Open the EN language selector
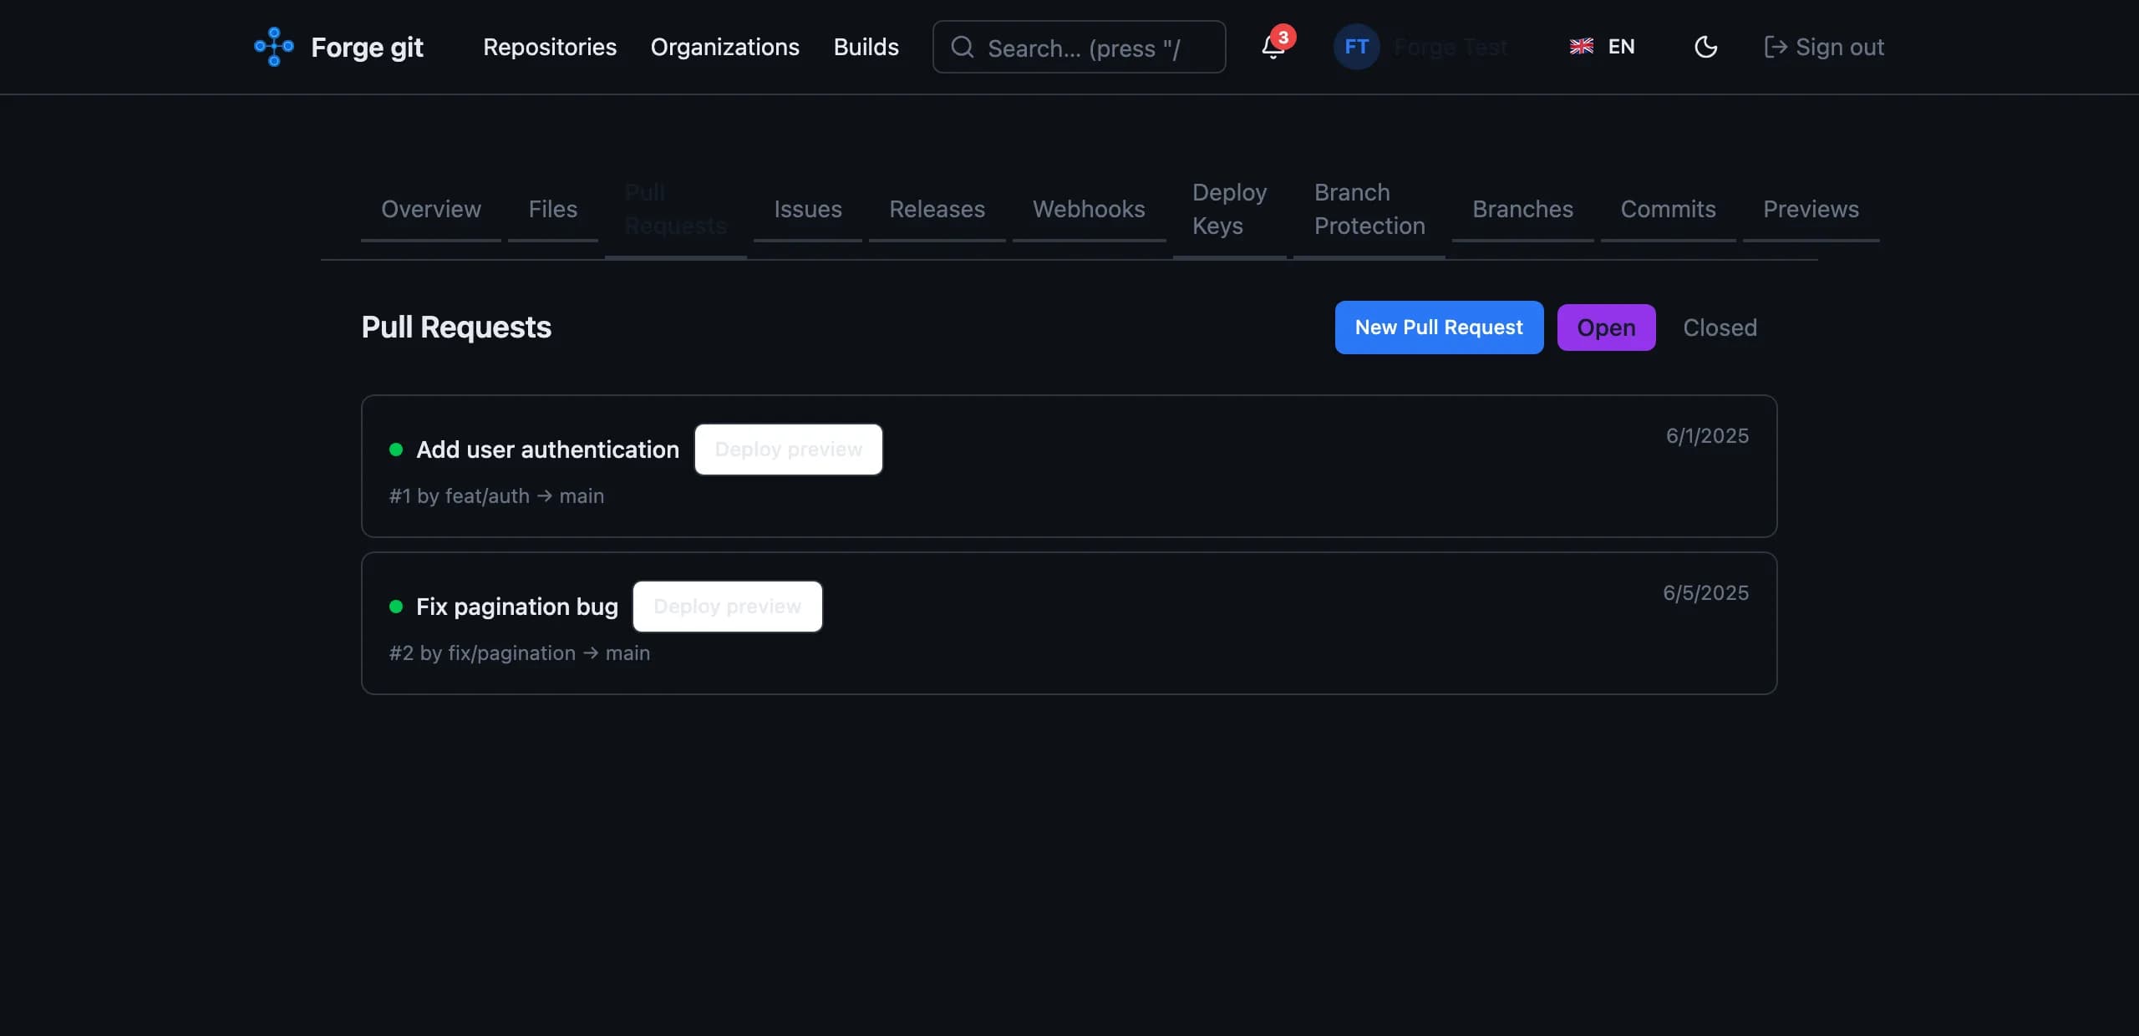2139x1036 pixels. pos(1602,47)
